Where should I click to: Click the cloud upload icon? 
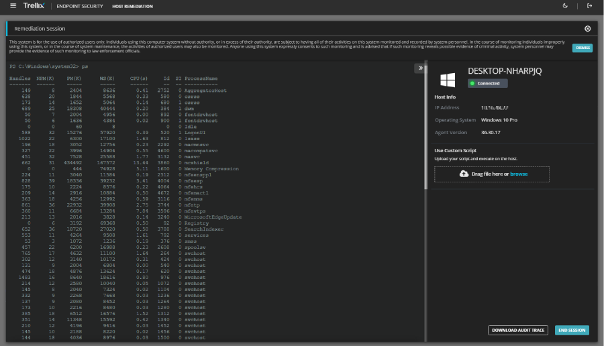[464, 174]
